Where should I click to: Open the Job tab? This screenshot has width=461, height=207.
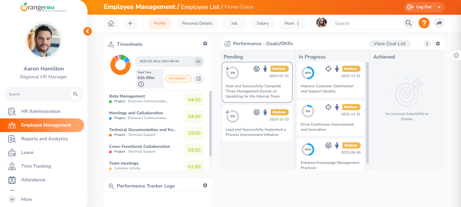(234, 23)
